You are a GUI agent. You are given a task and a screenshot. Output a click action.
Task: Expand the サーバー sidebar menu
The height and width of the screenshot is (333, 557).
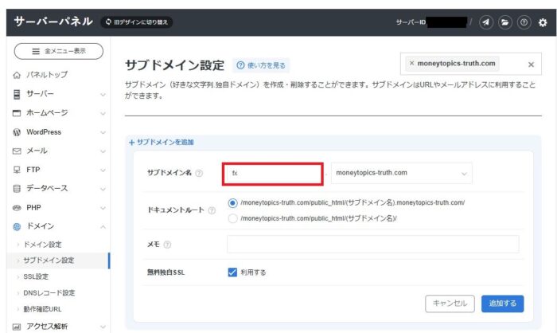(57, 94)
